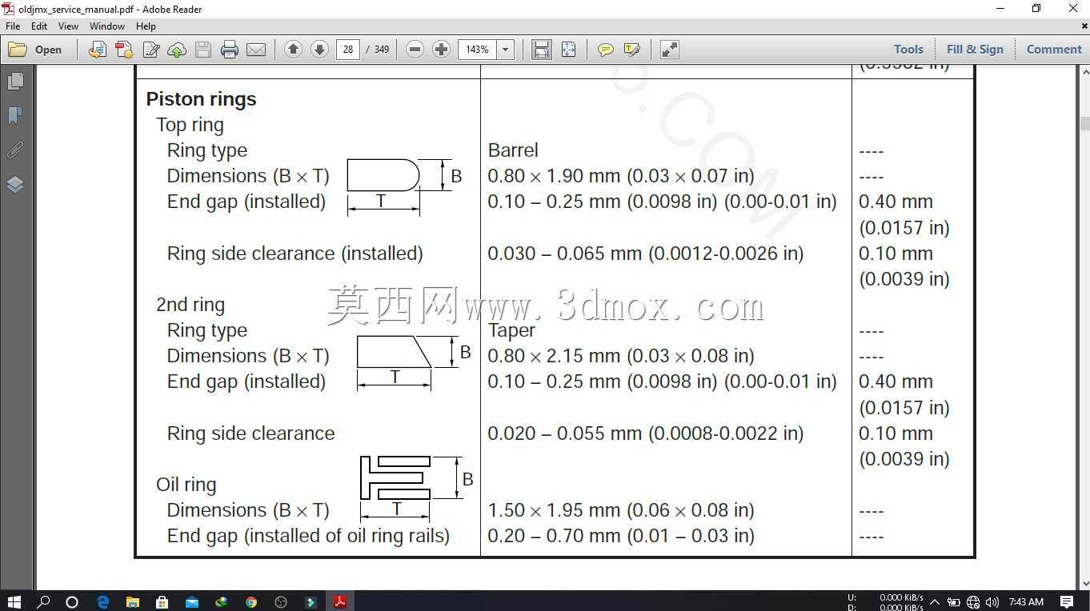
Task: Click the 'Taper' ring type value
Action: 511,330
